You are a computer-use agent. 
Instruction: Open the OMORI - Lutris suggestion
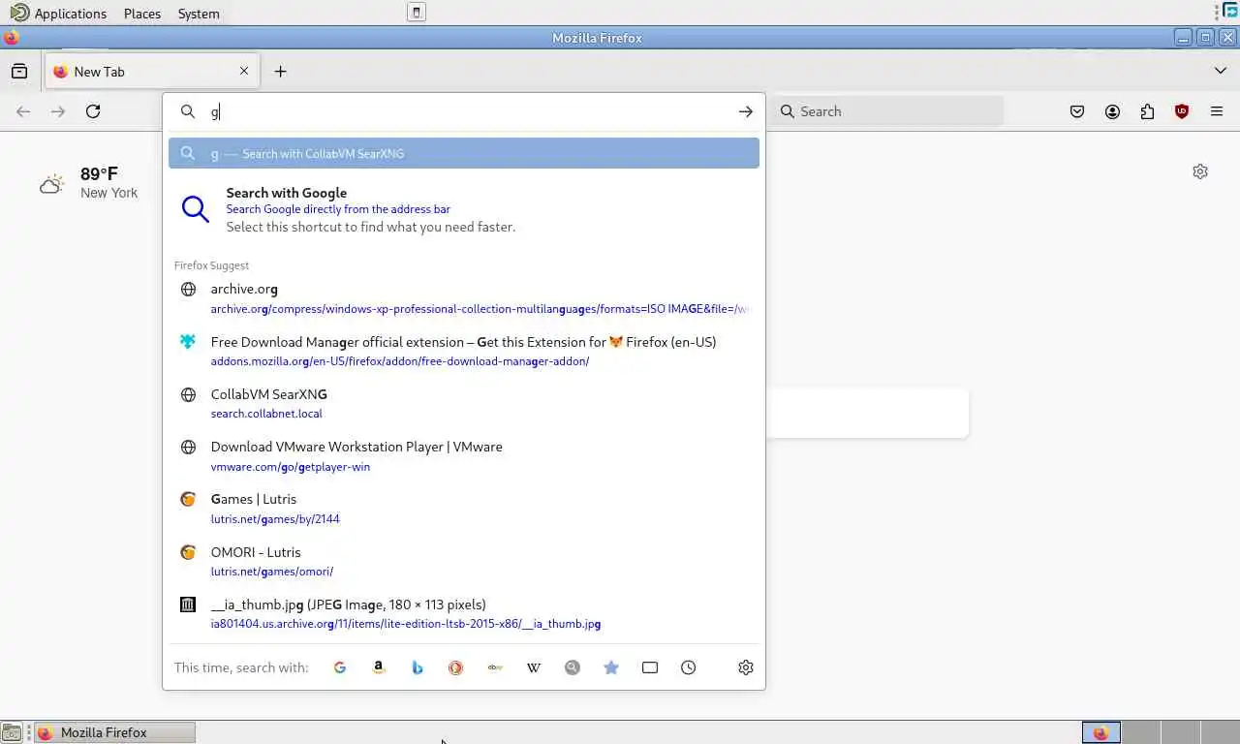pos(464,561)
